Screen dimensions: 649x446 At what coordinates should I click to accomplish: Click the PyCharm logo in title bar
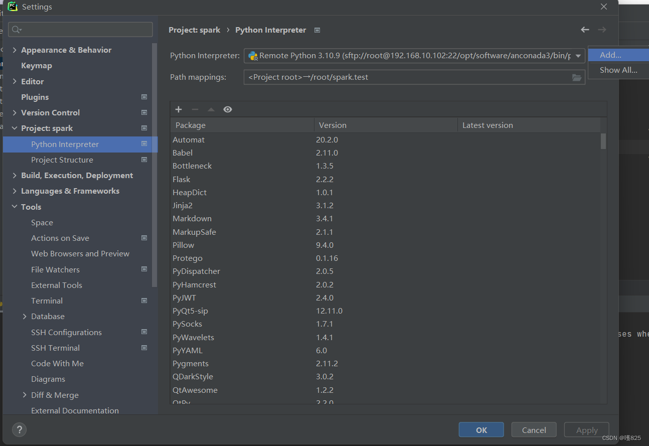pyautogui.click(x=13, y=7)
